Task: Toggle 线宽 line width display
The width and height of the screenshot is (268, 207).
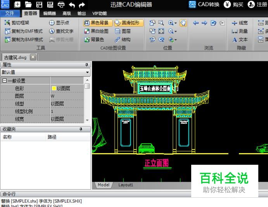Action: point(240,23)
